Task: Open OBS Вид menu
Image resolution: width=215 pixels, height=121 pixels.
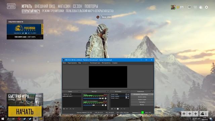Action: 80,63
